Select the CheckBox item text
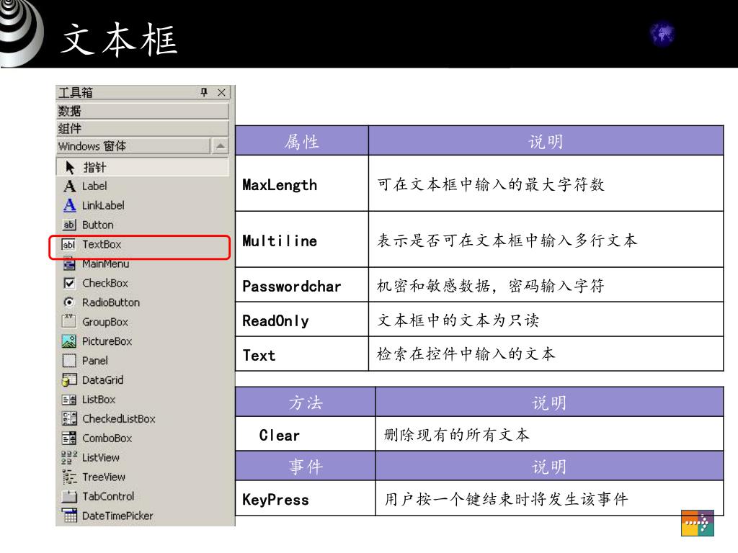The image size is (738, 553). [x=105, y=283]
